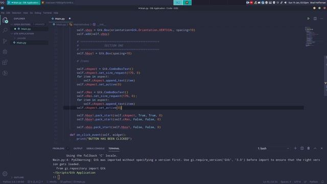Change encoding via UTF-8 status item
327x184 pixels.
pos(297,182)
